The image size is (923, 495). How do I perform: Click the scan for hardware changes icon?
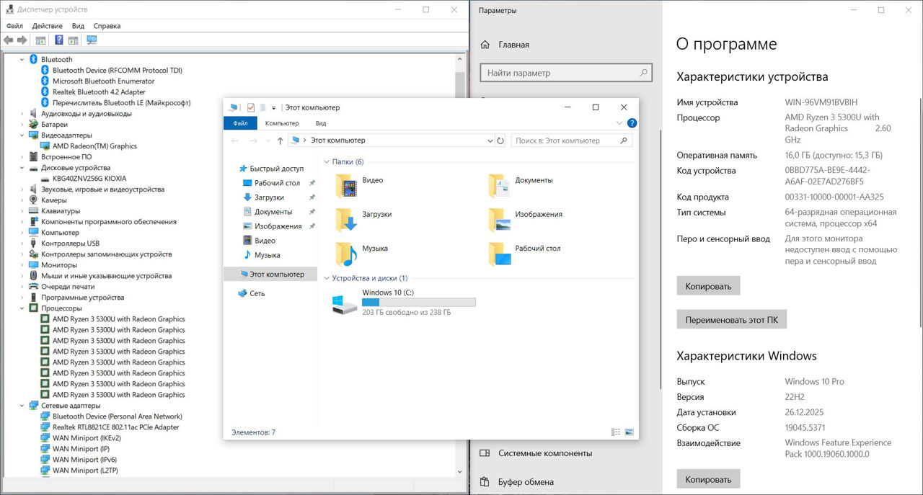pyautogui.click(x=92, y=40)
